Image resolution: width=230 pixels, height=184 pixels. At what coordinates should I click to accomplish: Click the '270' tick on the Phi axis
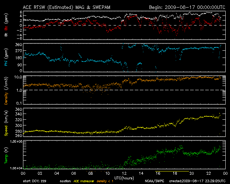(19, 51)
